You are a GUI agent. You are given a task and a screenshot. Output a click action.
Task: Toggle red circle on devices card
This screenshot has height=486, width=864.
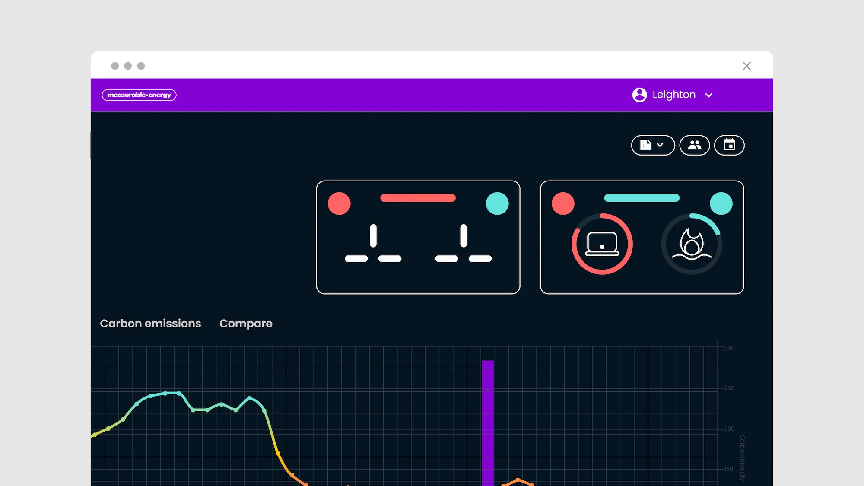563,203
